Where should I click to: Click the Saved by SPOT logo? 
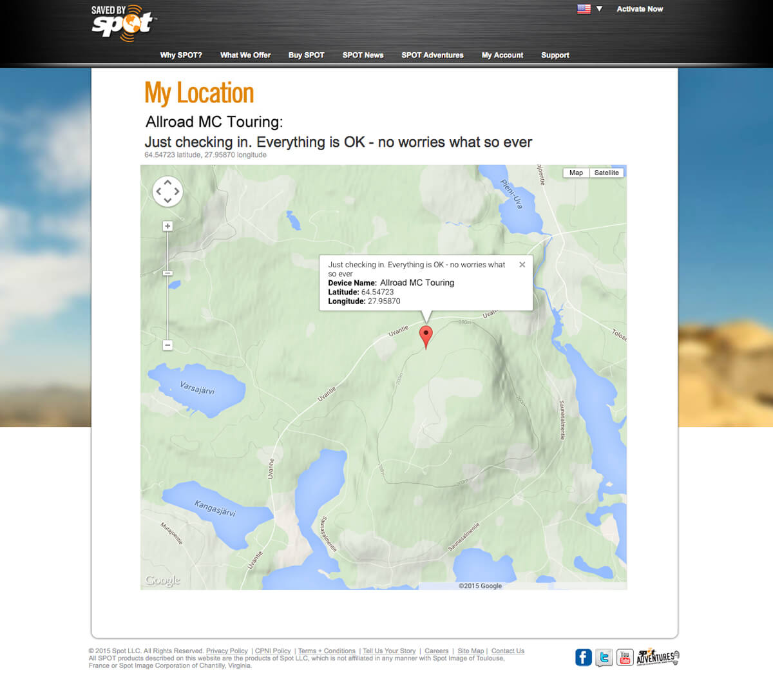(123, 23)
